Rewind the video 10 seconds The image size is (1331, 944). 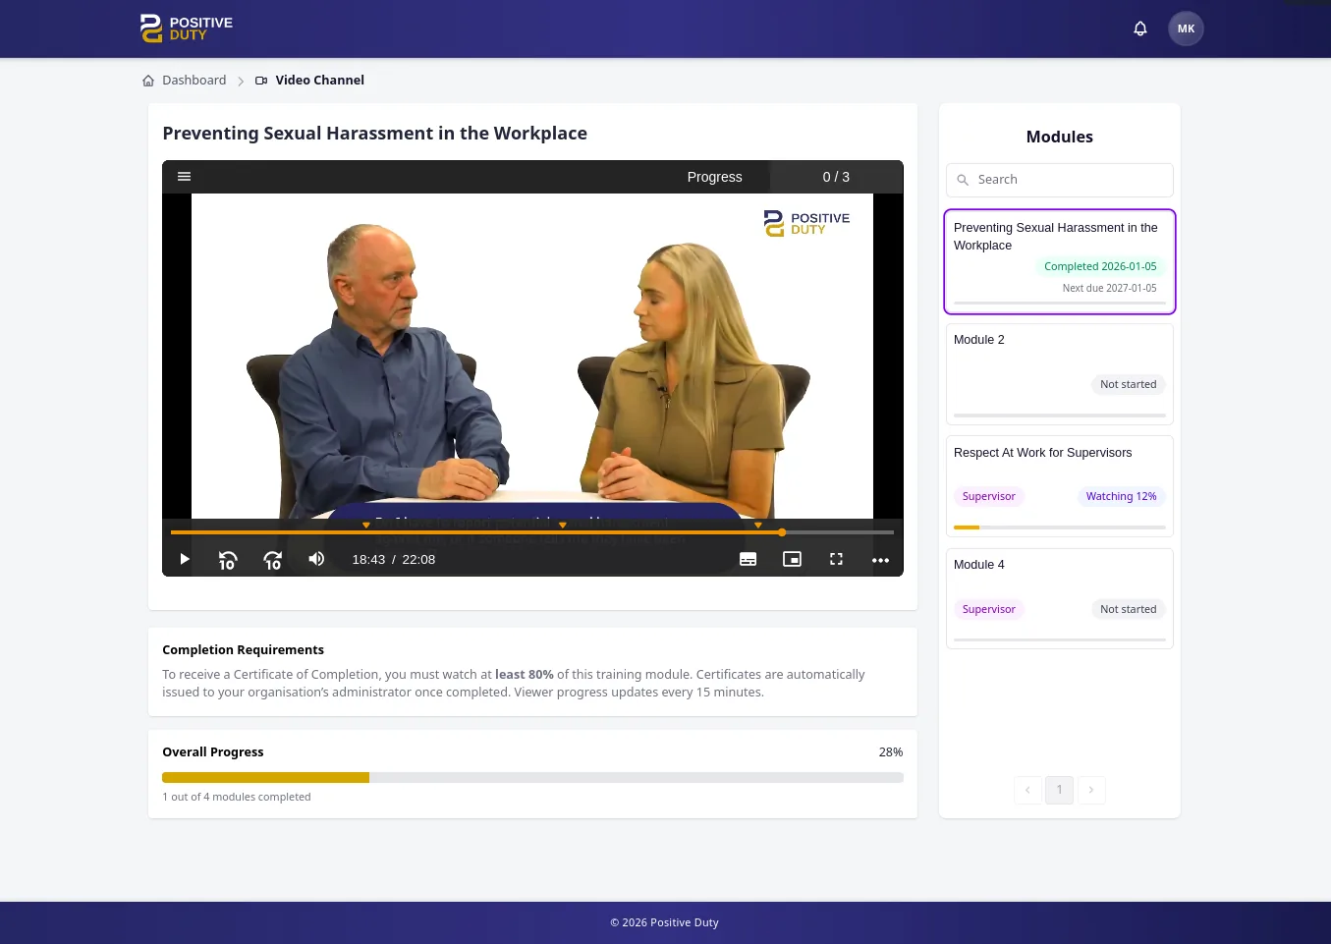pos(227,559)
